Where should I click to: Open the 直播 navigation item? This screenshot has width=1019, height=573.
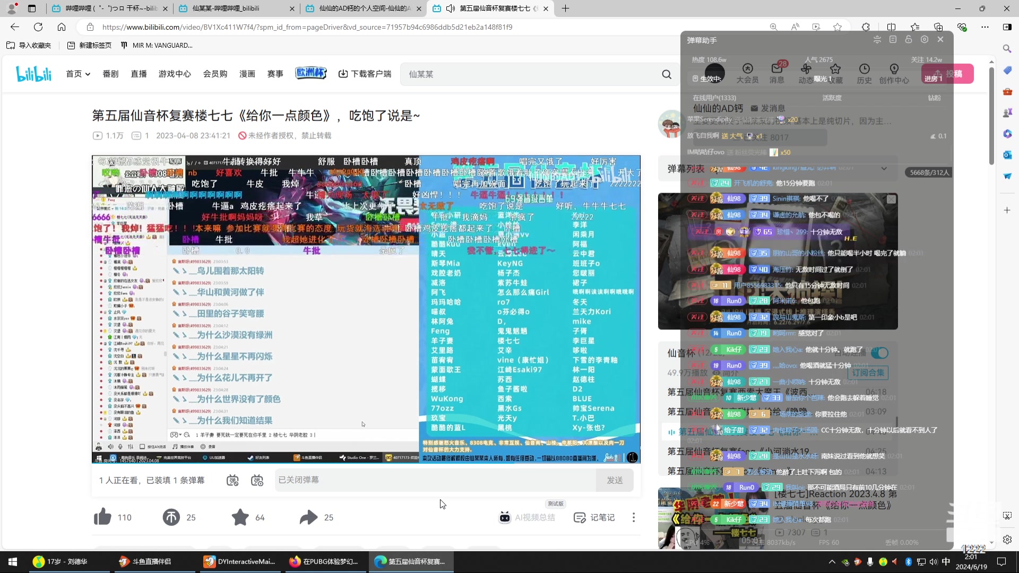pos(139,74)
